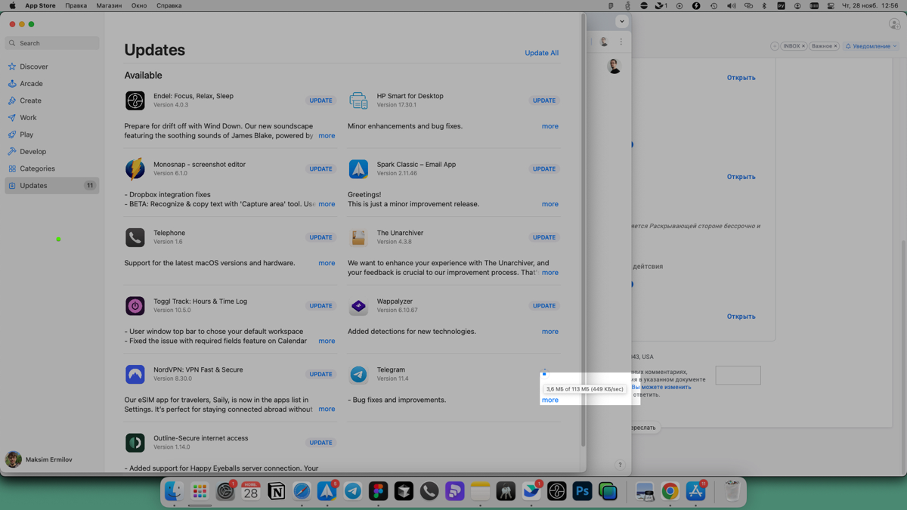This screenshot has height=510, width=907.
Task: Switch the РУ input source in menu bar
Action: (x=781, y=5)
